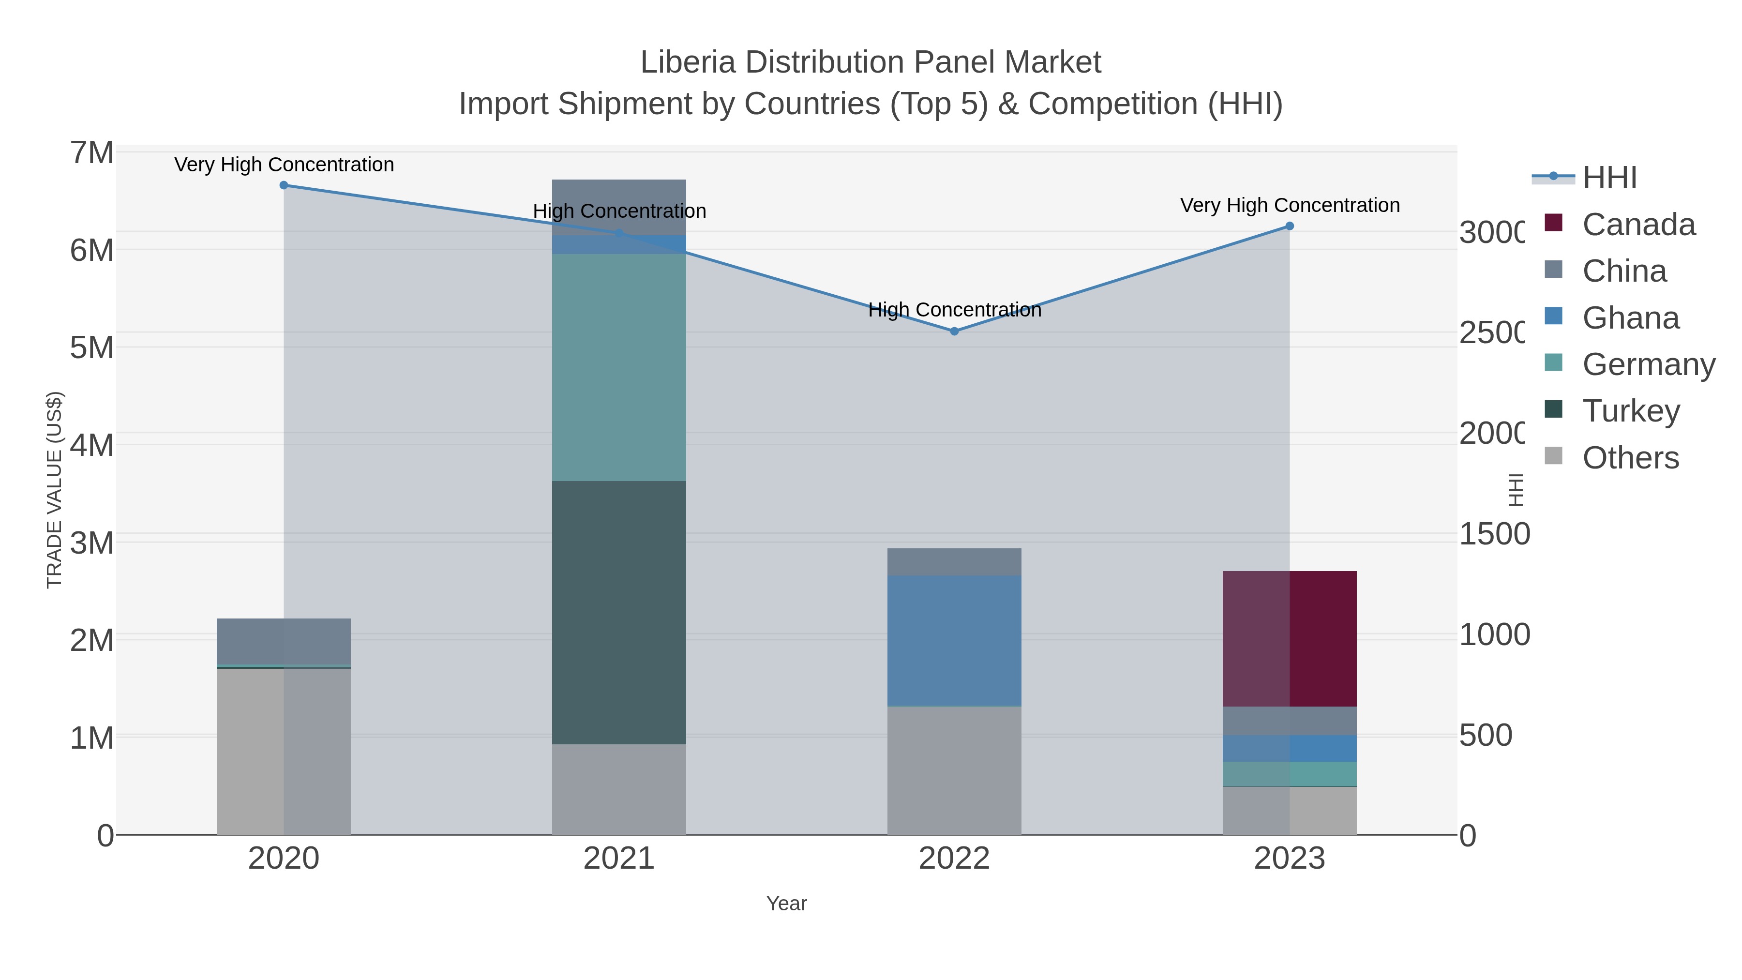1742x980 pixels.
Task: Click the Turkey segment in the 2021 bar
Action: tap(619, 613)
